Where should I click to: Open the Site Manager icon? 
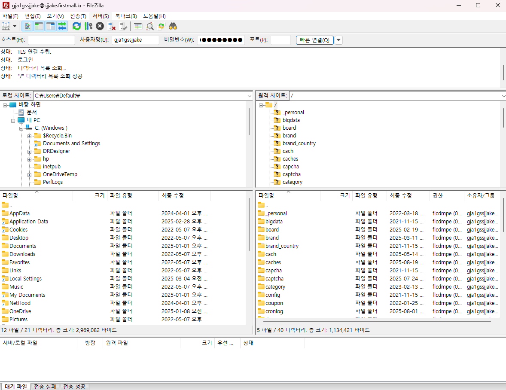[6, 26]
